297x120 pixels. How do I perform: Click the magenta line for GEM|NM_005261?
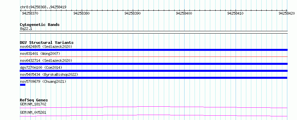154,115
